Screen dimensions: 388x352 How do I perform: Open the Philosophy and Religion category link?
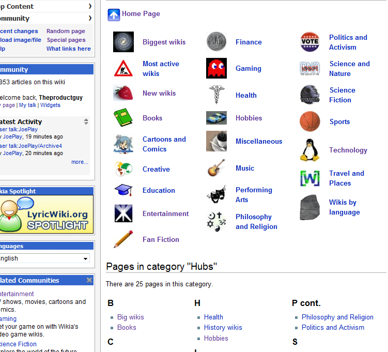337,317
